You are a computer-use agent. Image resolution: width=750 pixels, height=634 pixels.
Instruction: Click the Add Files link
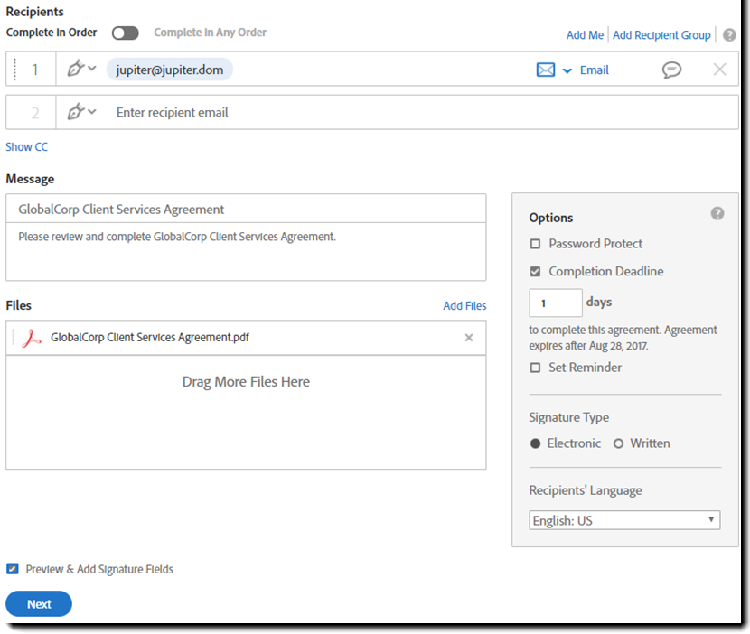464,306
